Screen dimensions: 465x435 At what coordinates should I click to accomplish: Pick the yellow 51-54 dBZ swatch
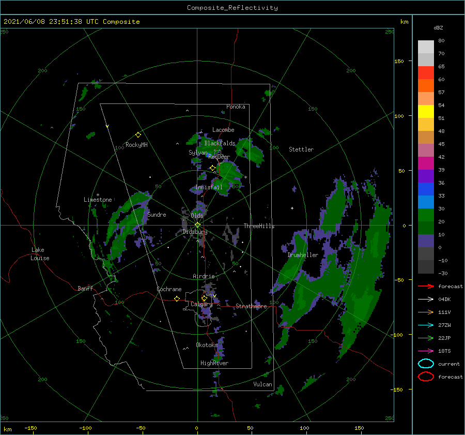tap(426, 112)
